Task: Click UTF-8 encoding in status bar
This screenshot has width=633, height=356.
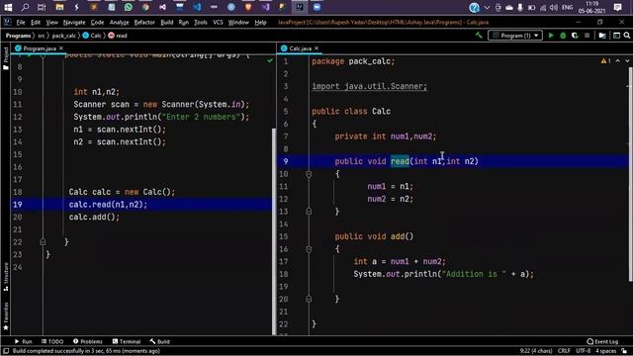Action: point(583,351)
